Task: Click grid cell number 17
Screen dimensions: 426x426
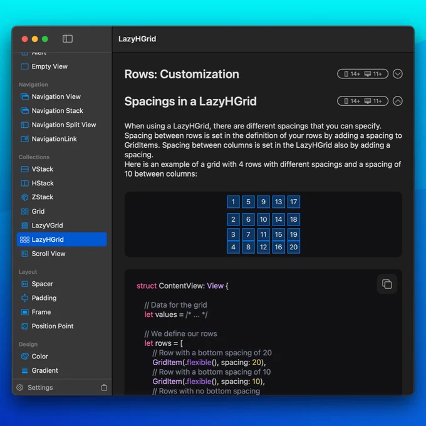Action: pos(293,202)
